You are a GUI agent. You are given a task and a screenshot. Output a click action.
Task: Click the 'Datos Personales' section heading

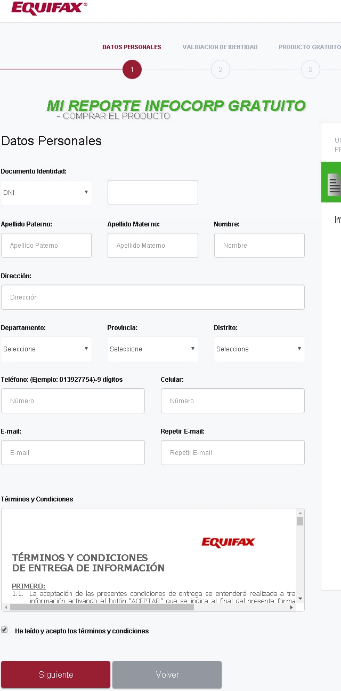click(x=52, y=141)
